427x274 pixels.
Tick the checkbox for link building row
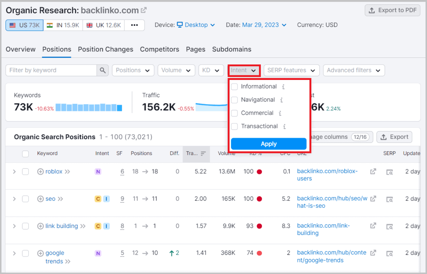25,226
